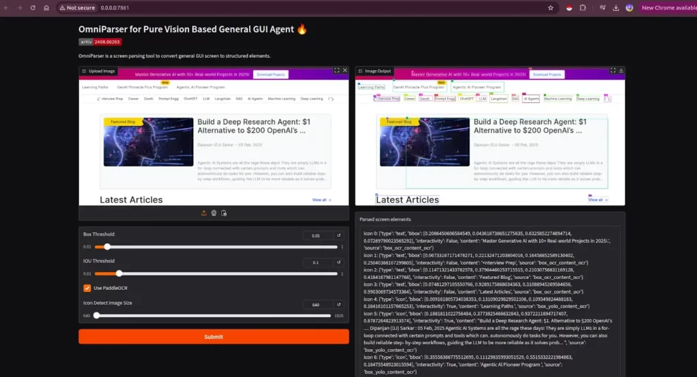The width and height of the screenshot is (697, 377).
Task: Click the Icon Detect Image Size slider handle
Action: point(97,316)
